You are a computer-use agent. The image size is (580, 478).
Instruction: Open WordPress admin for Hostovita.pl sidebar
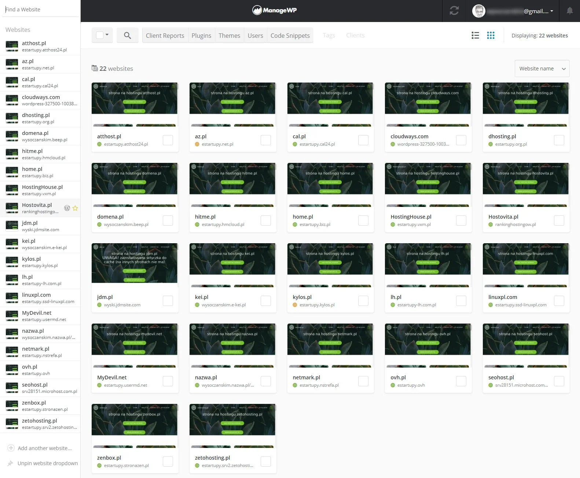click(67, 208)
